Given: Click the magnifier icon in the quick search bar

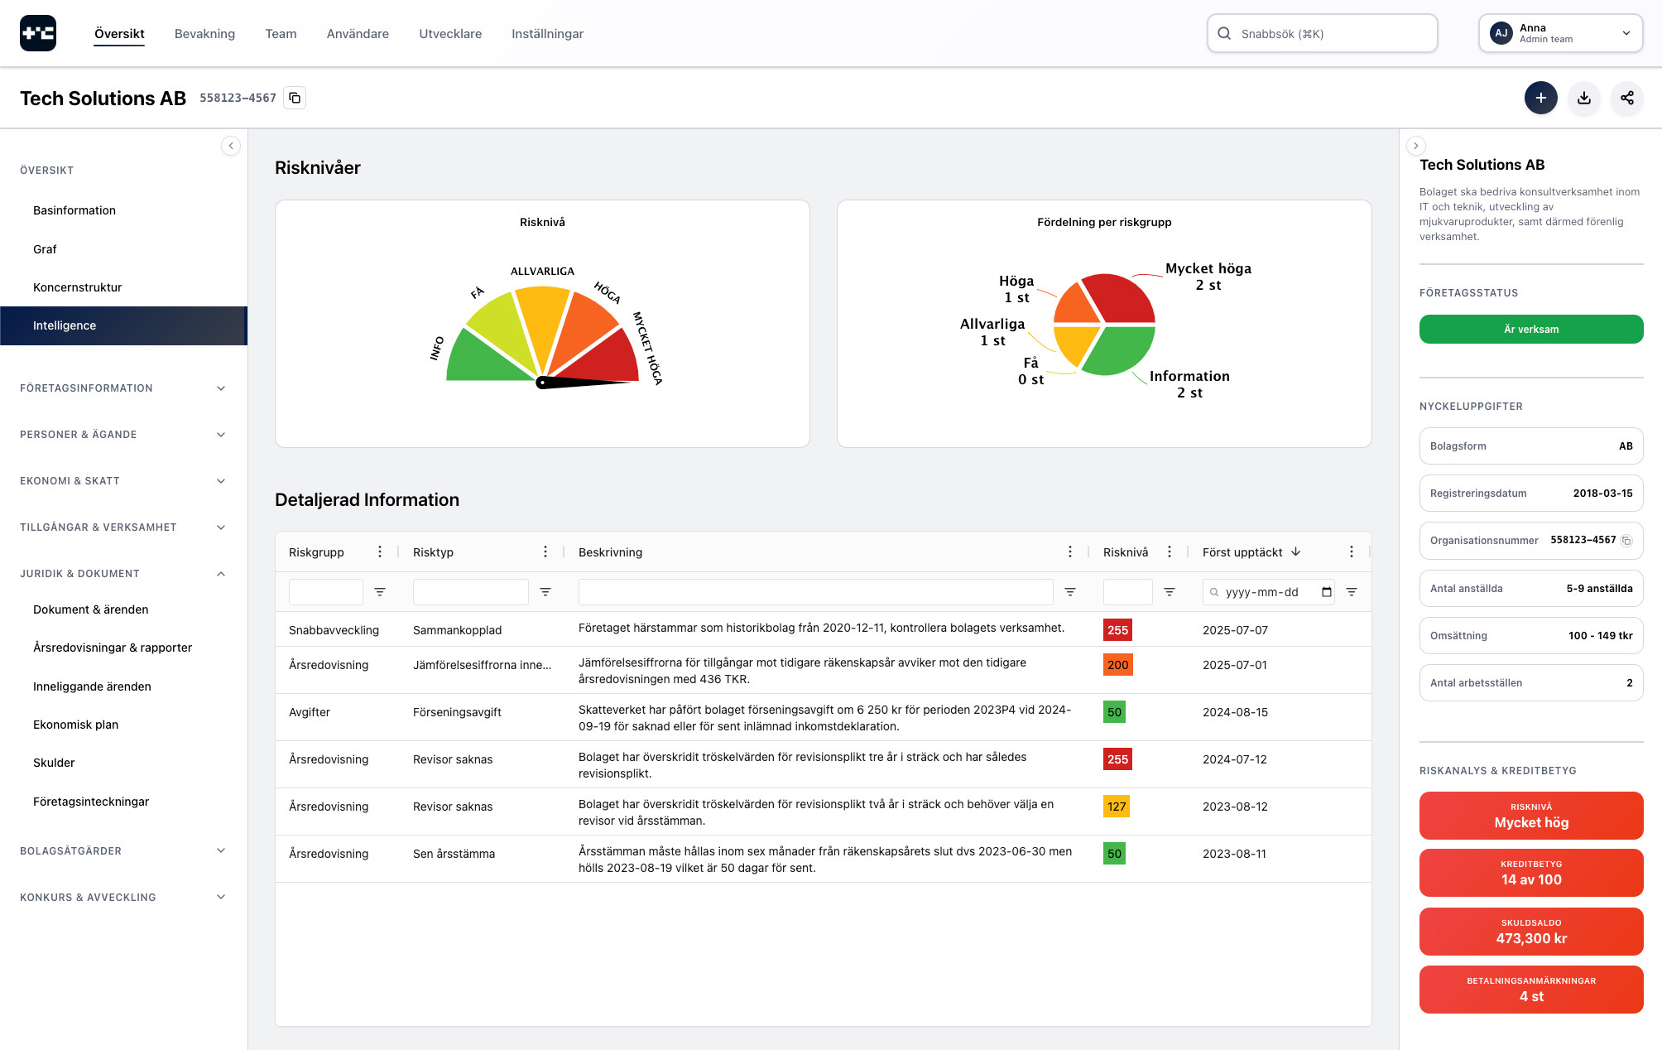Looking at the screenshot, I should (x=1224, y=33).
